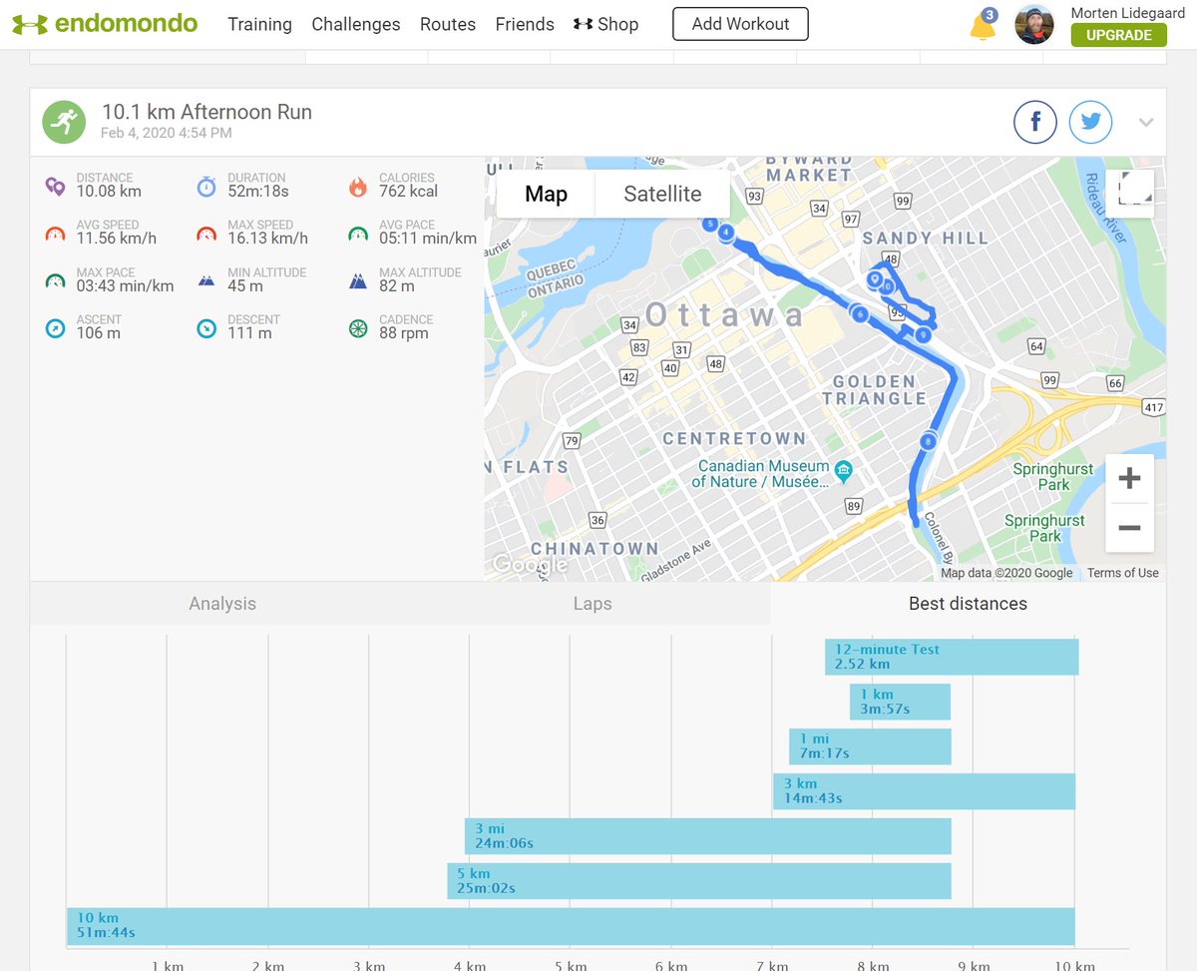Click the descent arrow icon
This screenshot has width=1197, height=971.
click(206, 327)
